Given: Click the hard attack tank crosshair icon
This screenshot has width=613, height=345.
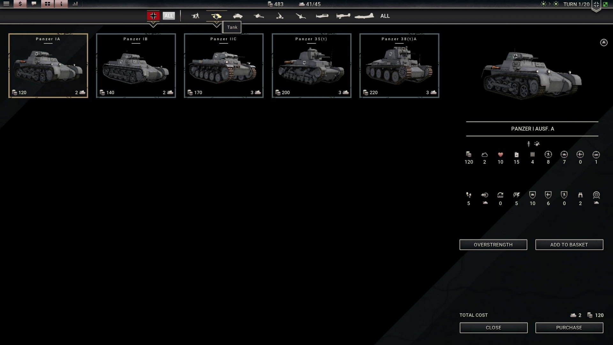Looking at the screenshot, I should pos(564,155).
